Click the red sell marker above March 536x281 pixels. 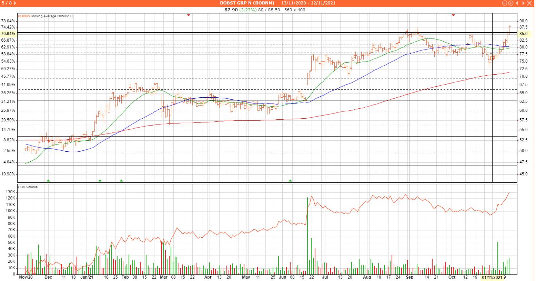(x=188, y=15)
